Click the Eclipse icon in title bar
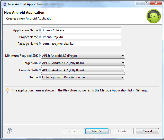This screenshot has height=140, width=164. (x=5, y=4)
